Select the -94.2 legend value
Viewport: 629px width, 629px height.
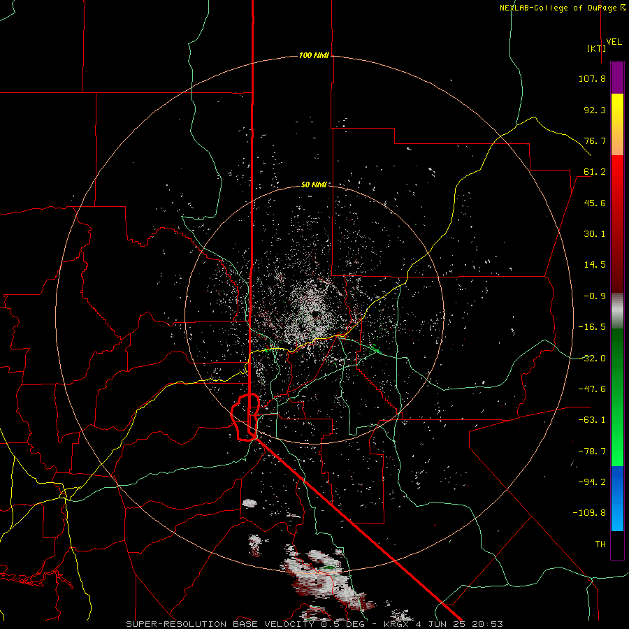click(592, 482)
